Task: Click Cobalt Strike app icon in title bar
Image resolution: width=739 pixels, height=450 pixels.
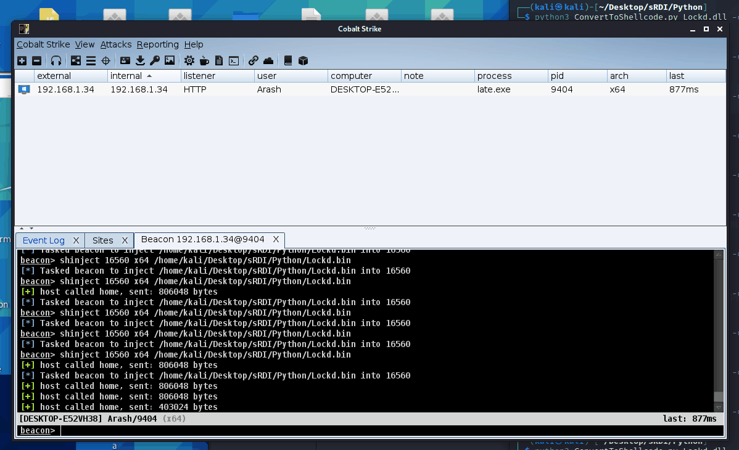Action: (24, 29)
